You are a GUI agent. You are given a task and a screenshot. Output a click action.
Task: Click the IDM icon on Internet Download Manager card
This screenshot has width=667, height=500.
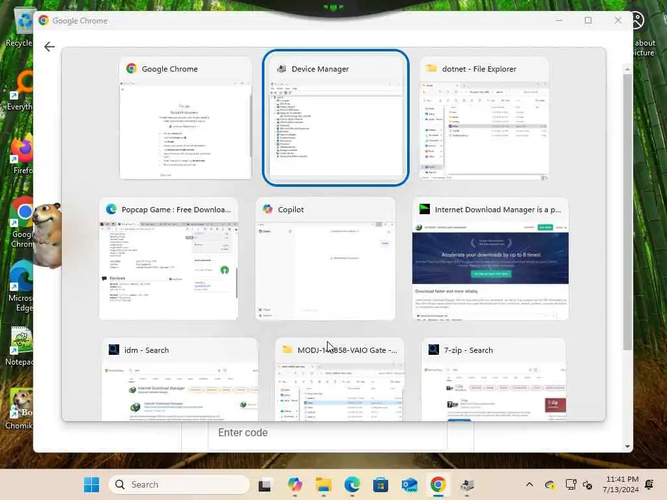[x=425, y=209]
